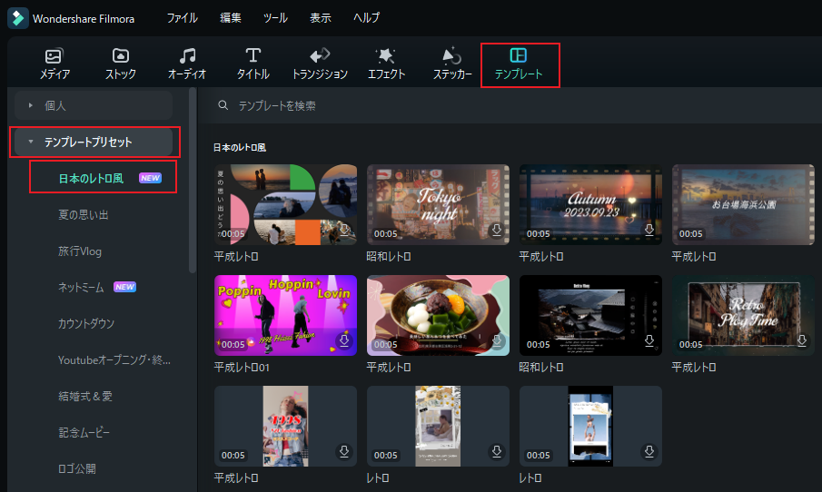Screen dimensions: 822x492
Task: Expand the 個人 section
Action: [30, 105]
